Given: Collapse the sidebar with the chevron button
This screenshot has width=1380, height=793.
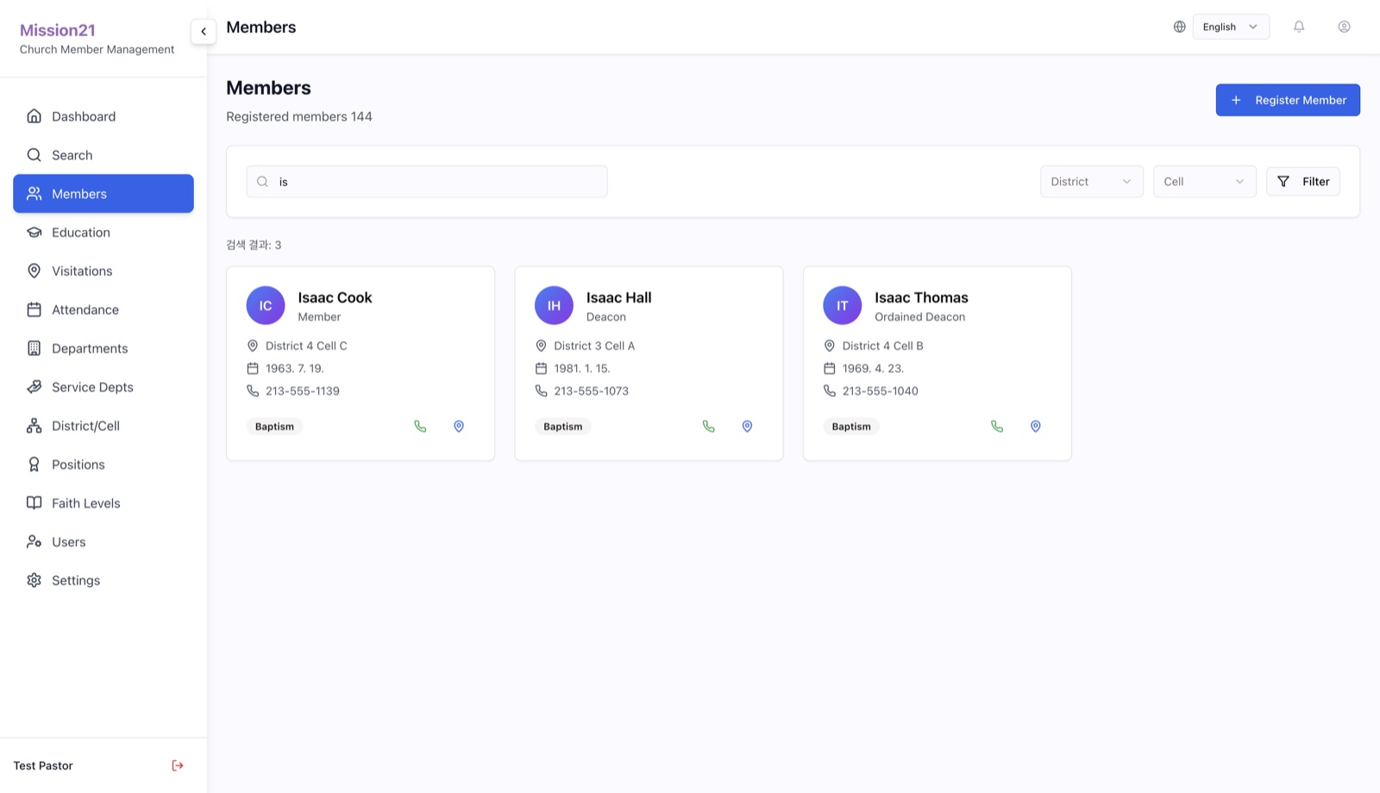Looking at the screenshot, I should point(204,31).
